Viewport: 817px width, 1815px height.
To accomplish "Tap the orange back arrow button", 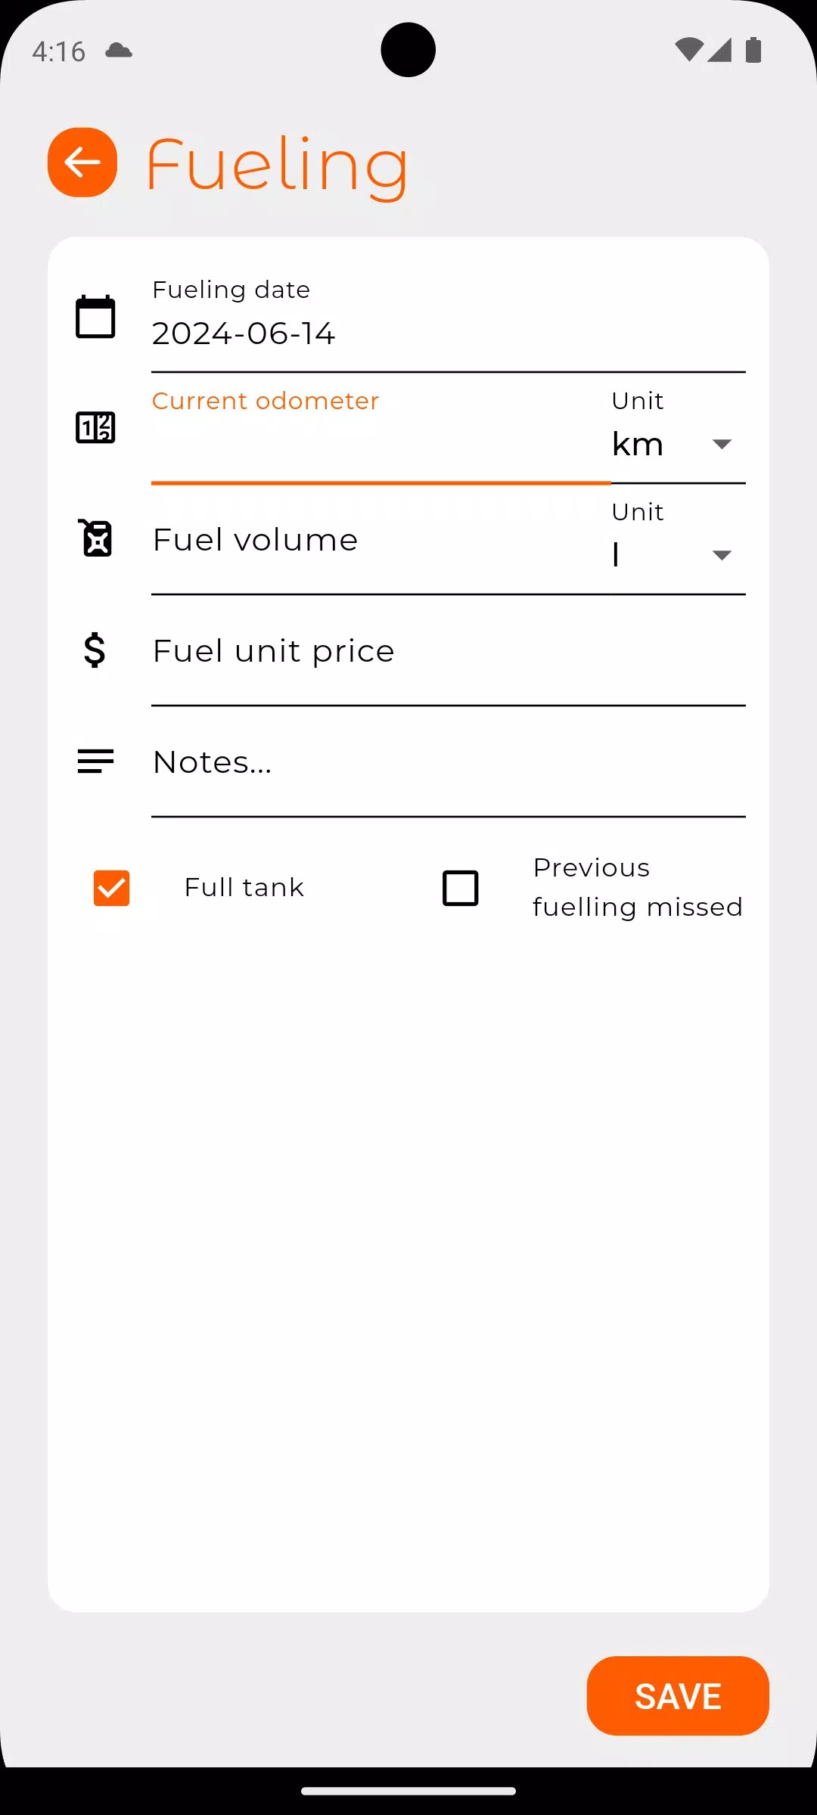I will click(x=82, y=162).
